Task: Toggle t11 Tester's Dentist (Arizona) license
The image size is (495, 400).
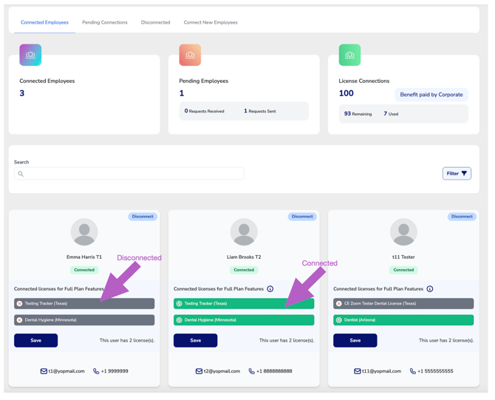Action: [403, 319]
